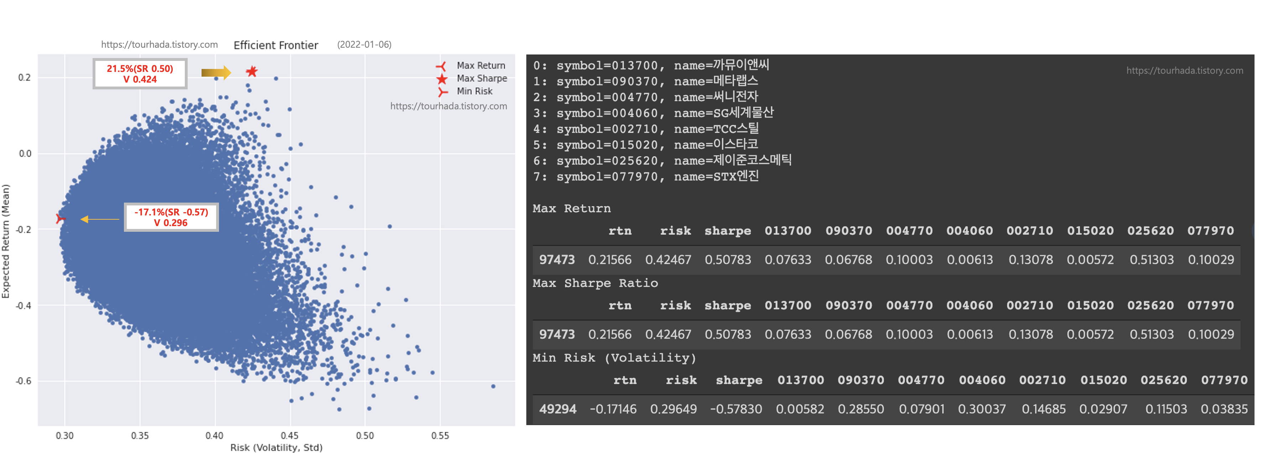The width and height of the screenshot is (1262, 460).
Task: Click the 21.5%(SR 0.50) annotation box
Action: point(140,74)
